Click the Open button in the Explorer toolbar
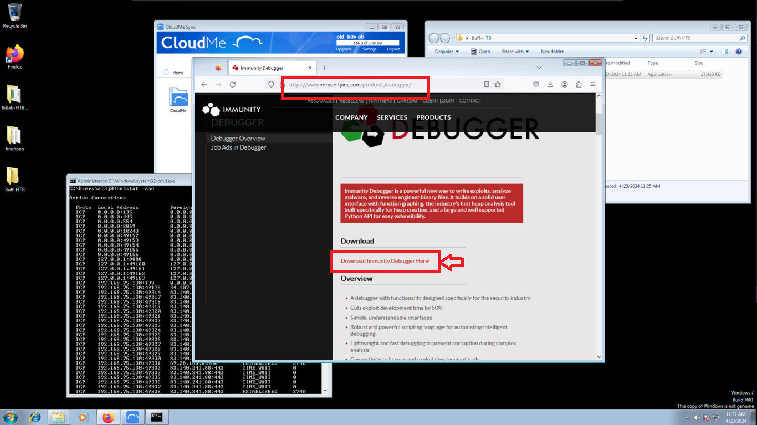 click(480, 52)
